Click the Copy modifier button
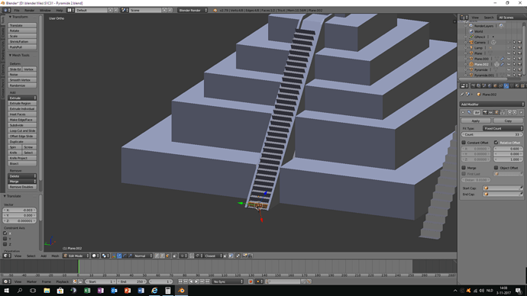The image size is (527, 296). pyautogui.click(x=508, y=121)
